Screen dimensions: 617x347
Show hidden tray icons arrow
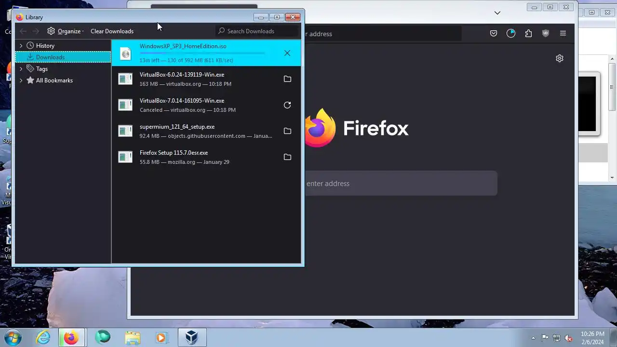click(x=533, y=338)
